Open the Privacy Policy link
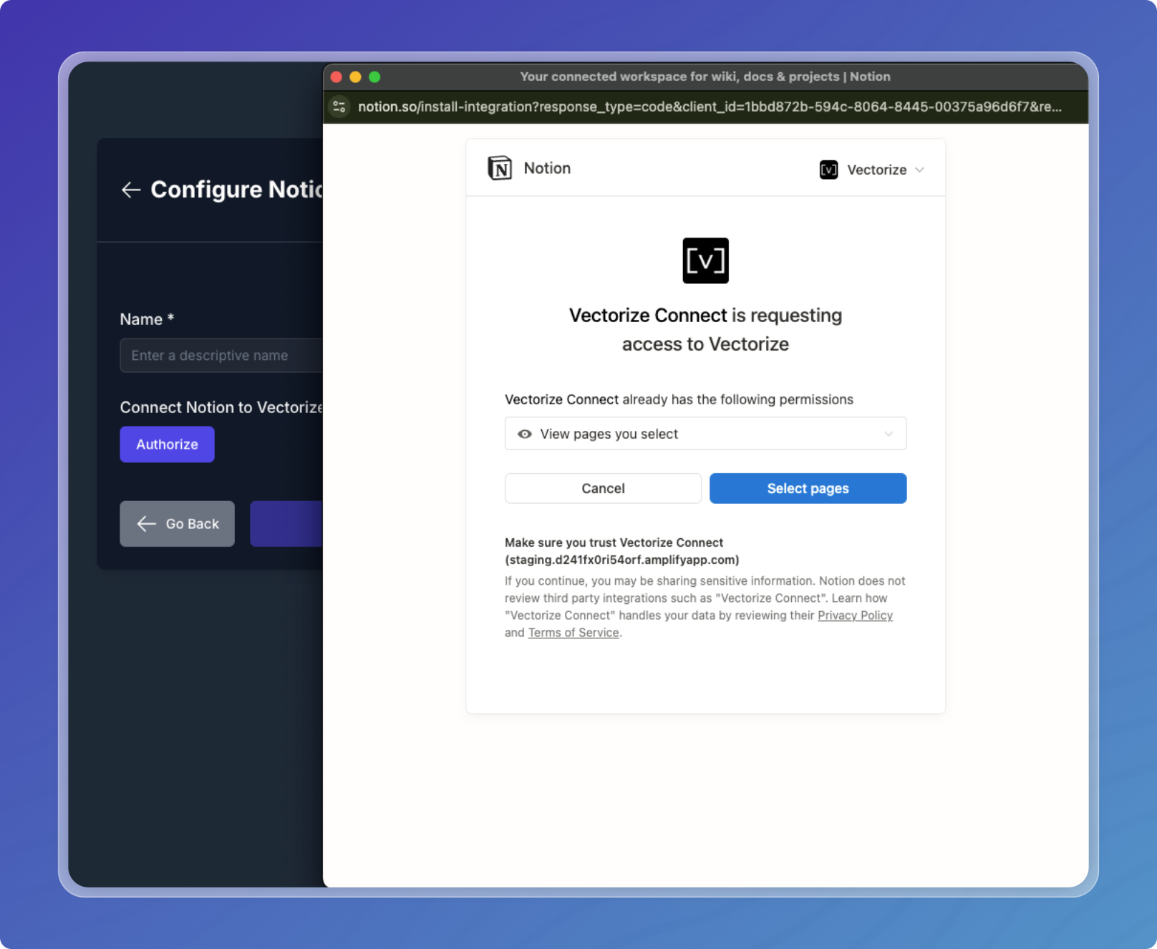 pyautogui.click(x=855, y=615)
